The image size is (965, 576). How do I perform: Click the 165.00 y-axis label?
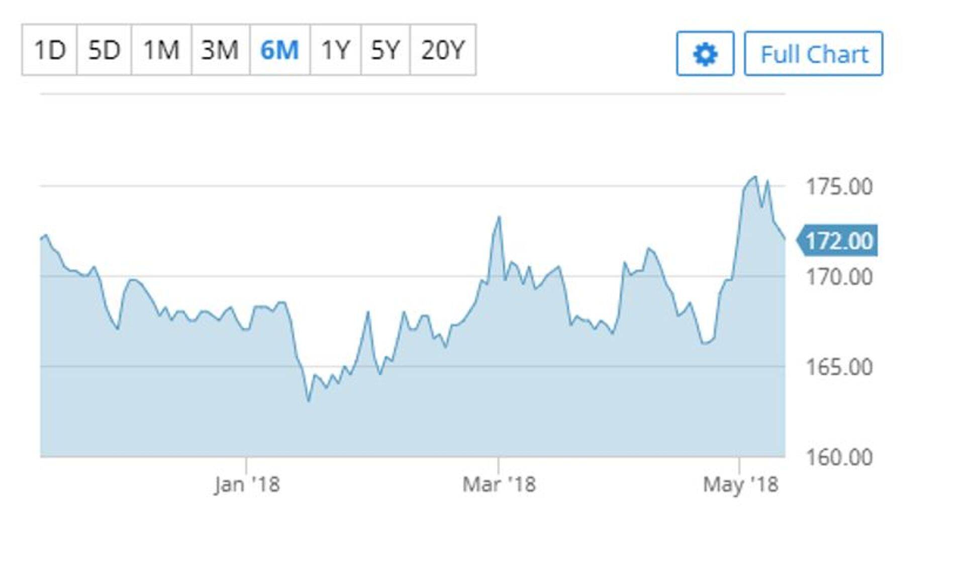(839, 367)
